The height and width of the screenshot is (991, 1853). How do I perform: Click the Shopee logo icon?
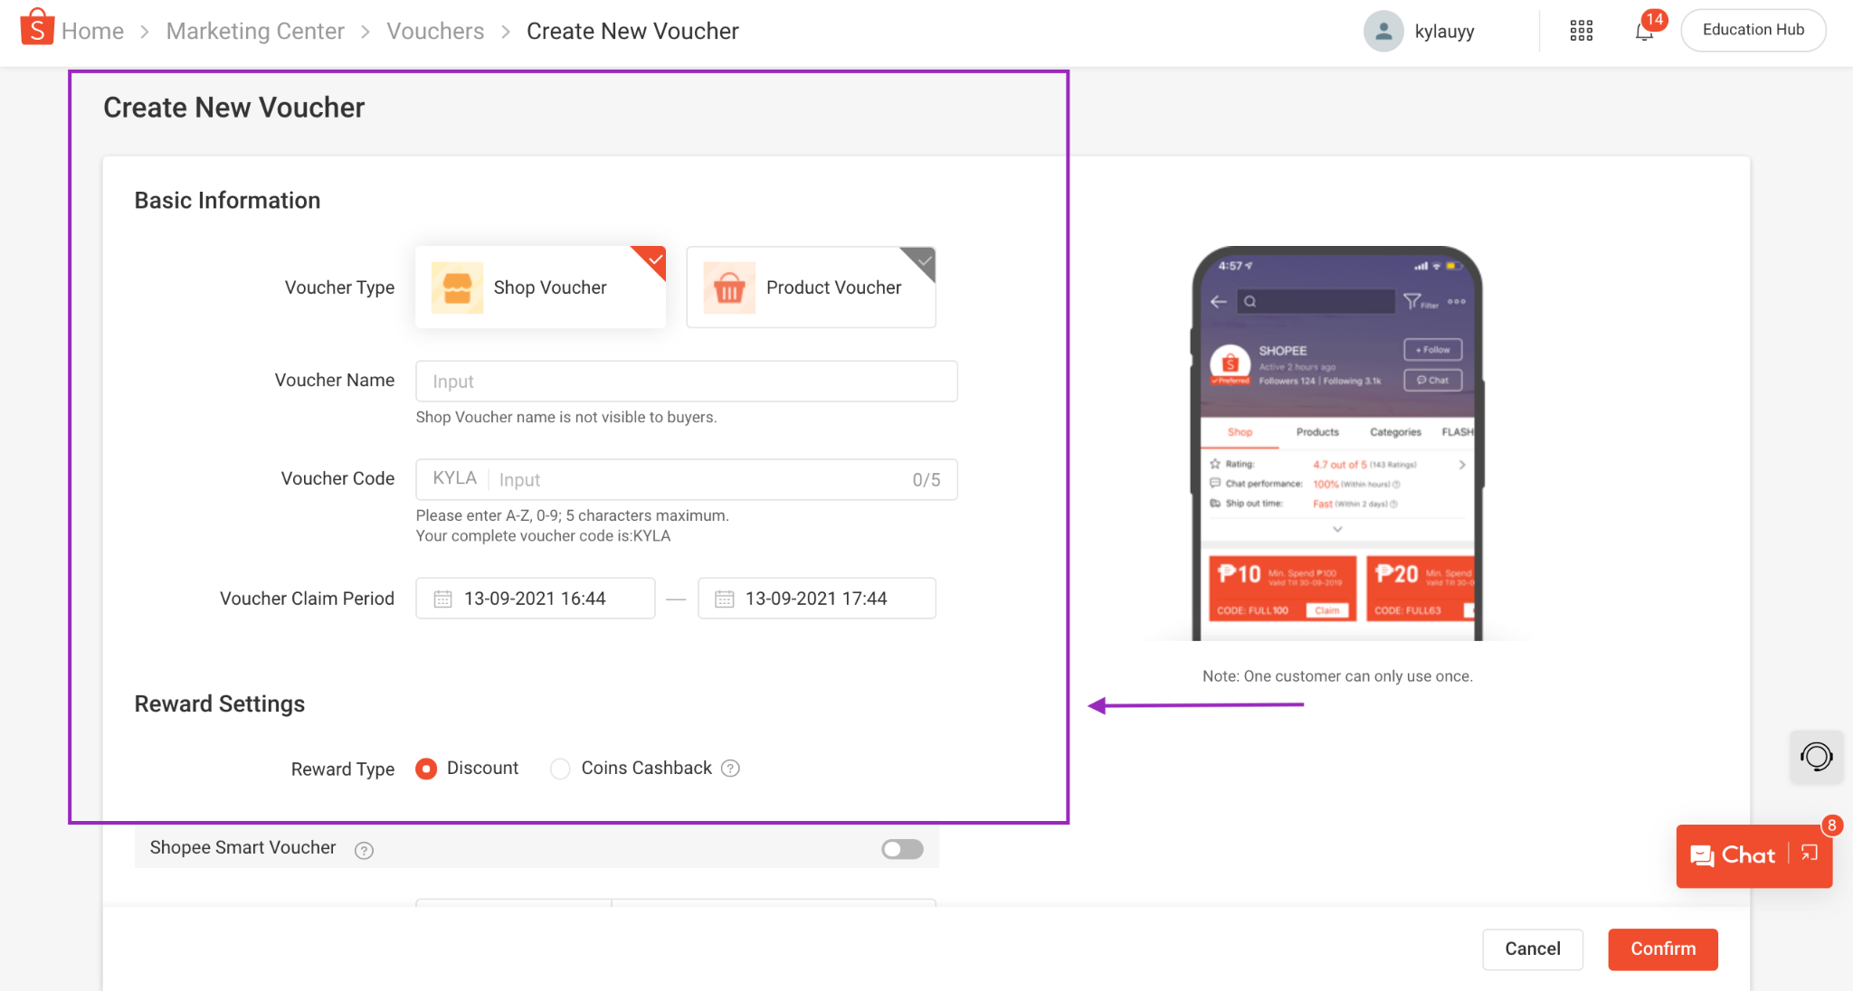(x=37, y=27)
